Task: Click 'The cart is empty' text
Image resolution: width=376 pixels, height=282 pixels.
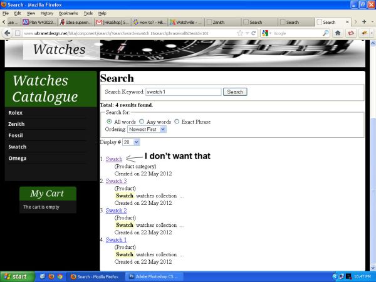Action: [x=41, y=207]
